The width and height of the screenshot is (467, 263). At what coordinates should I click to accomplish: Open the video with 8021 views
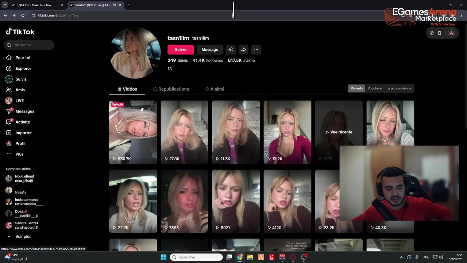tap(236, 201)
